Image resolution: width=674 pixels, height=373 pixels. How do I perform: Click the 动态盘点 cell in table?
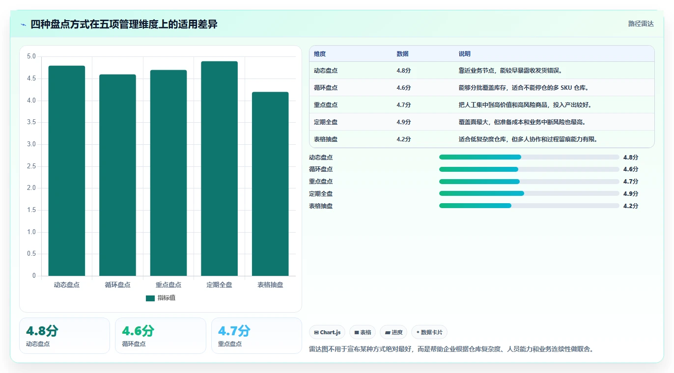click(326, 71)
